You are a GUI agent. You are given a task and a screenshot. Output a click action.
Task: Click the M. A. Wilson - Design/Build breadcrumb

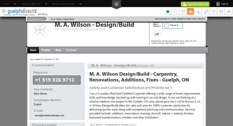62,19
